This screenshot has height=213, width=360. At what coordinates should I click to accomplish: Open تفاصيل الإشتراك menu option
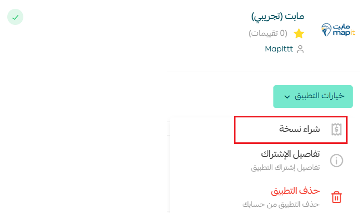click(290, 161)
